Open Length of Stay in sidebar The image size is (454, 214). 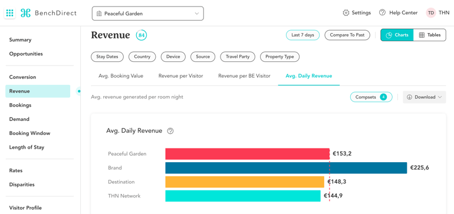point(27,147)
